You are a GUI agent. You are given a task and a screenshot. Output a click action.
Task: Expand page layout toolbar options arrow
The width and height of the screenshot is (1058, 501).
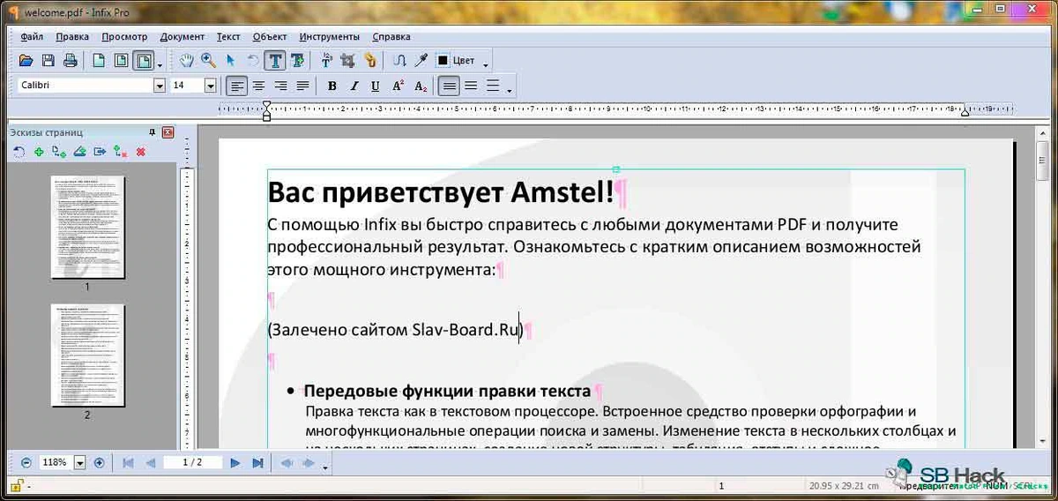tap(160, 64)
